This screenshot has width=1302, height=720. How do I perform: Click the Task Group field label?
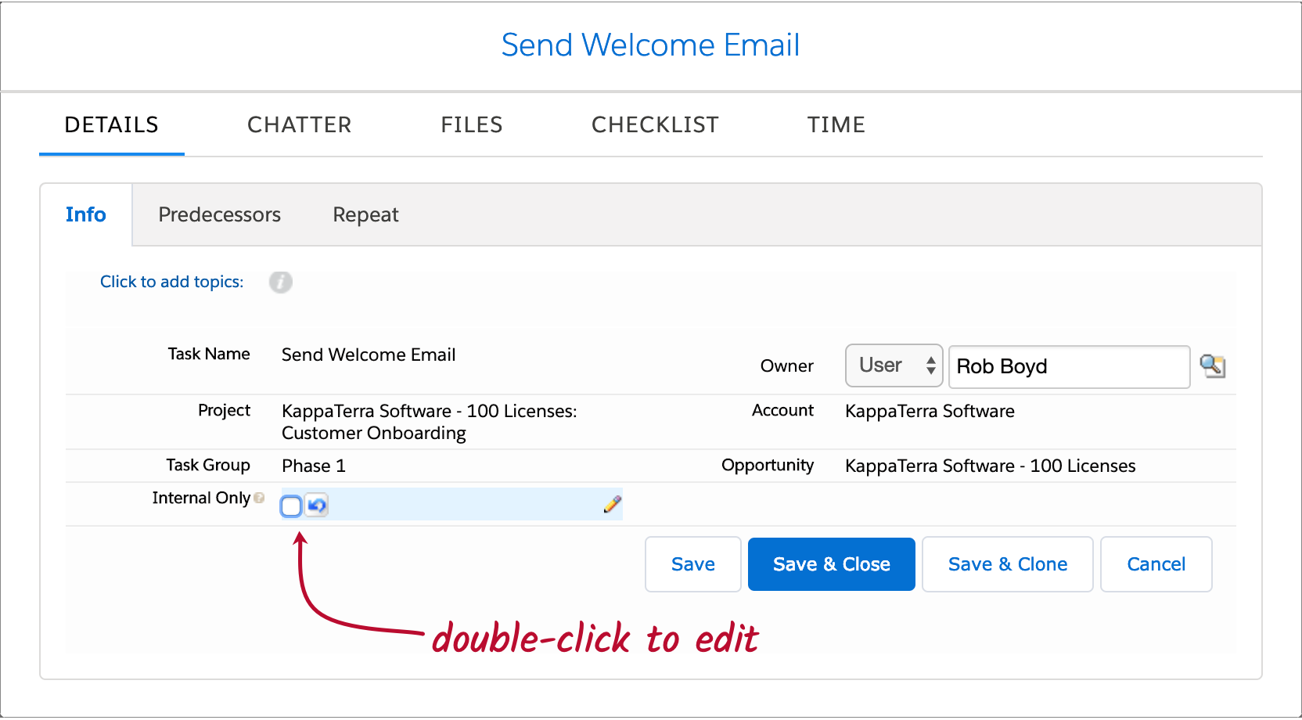pyautogui.click(x=208, y=465)
